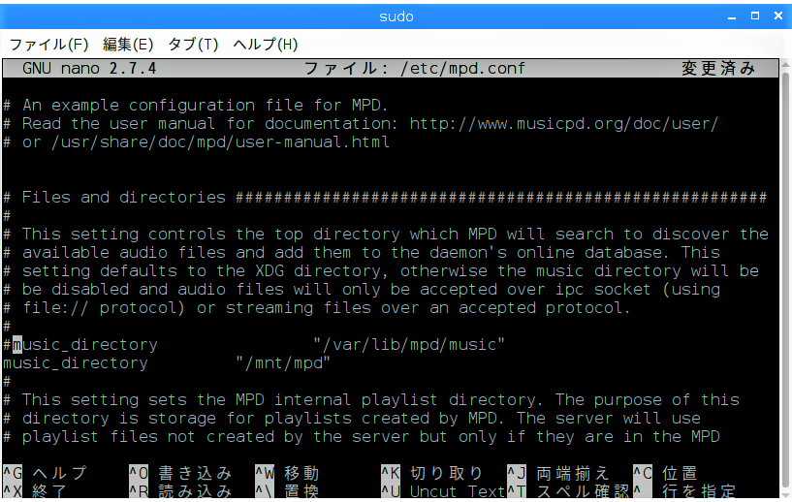Click the ^J 両端揃え shortcut
The width and height of the screenshot is (792, 502).
(558, 473)
